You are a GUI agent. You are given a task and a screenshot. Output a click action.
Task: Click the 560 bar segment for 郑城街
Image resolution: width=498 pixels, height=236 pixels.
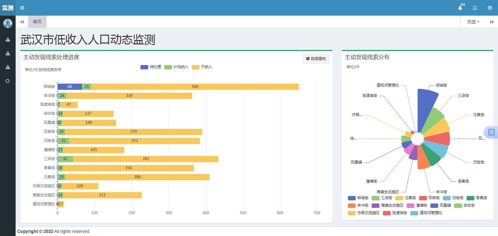[x=195, y=87]
